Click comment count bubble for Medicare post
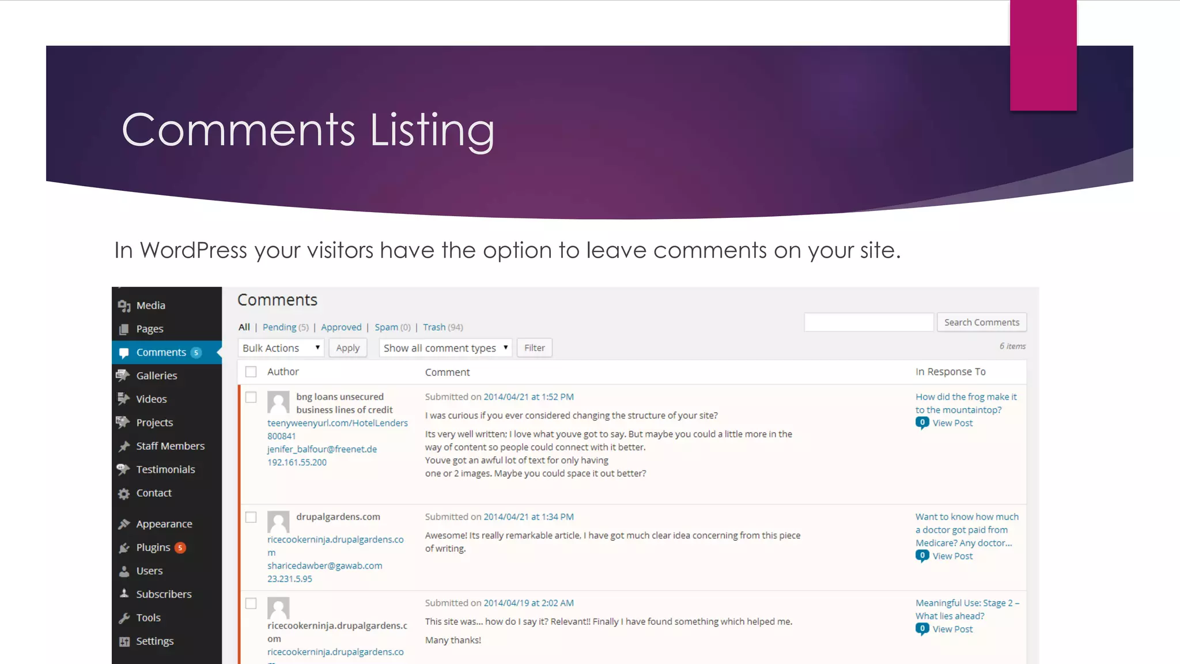This screenshot has width=1180, height=664. coord(922,556)
